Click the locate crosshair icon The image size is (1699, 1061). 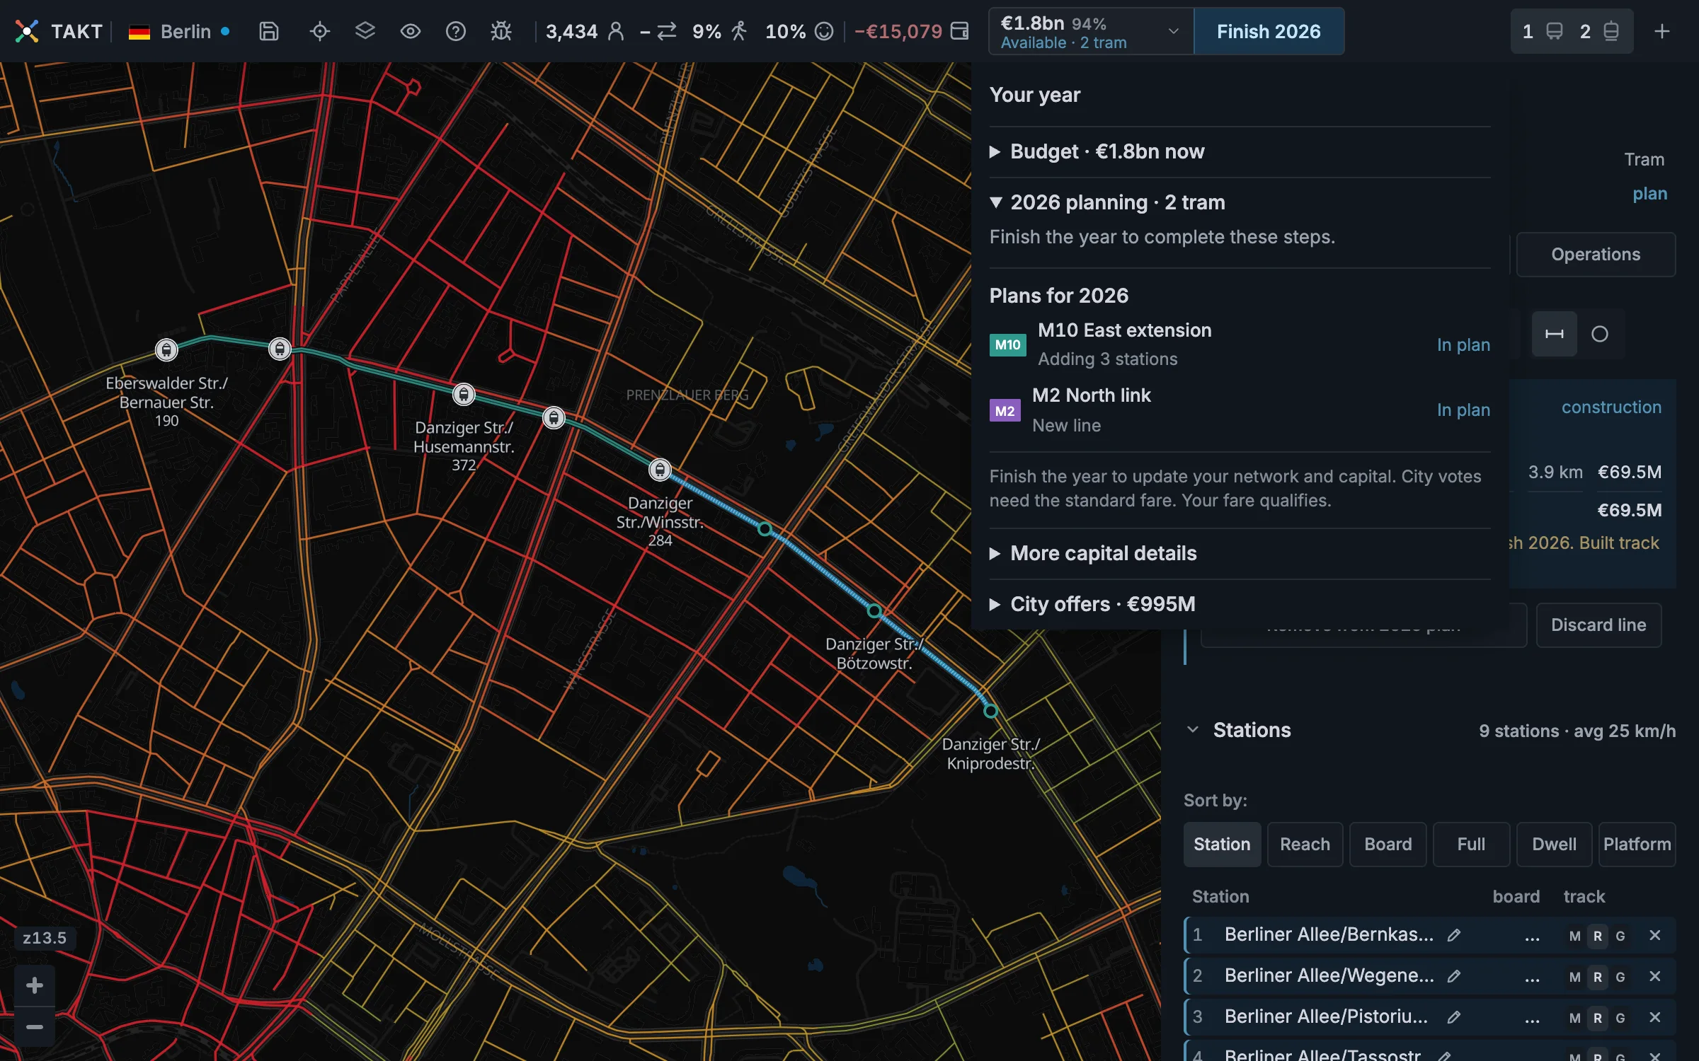(x=320, y=31)
